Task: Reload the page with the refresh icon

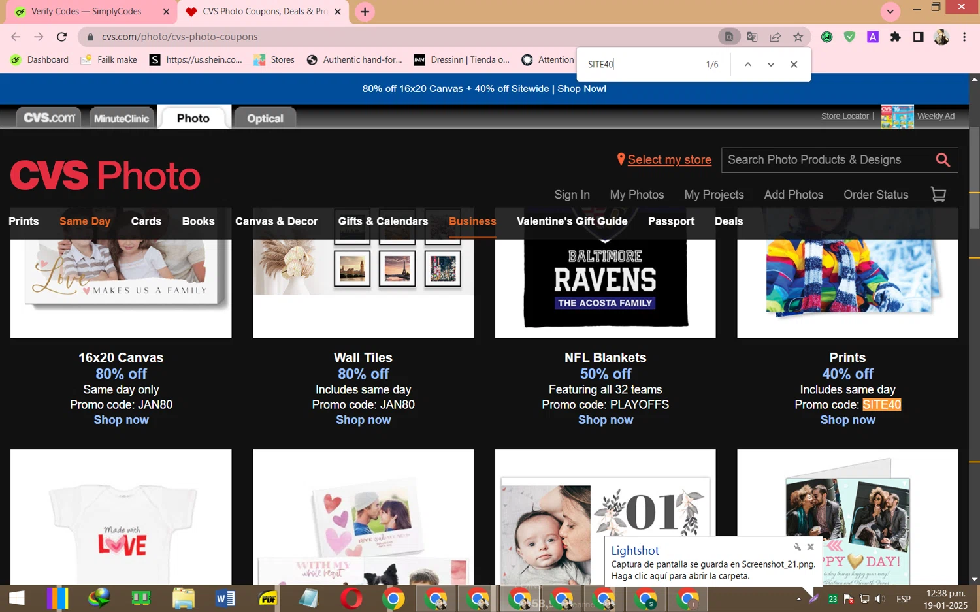Action: tap(62, 37)
